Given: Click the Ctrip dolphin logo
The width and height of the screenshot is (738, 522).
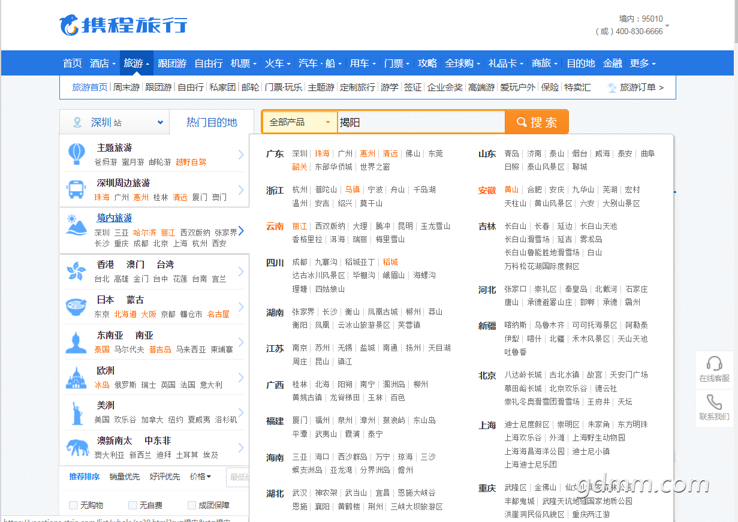Looking at the screenshot, I should 69,25.
